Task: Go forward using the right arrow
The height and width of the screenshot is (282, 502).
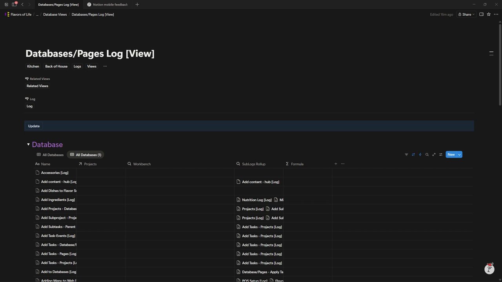Action: (x=29, y=4)
